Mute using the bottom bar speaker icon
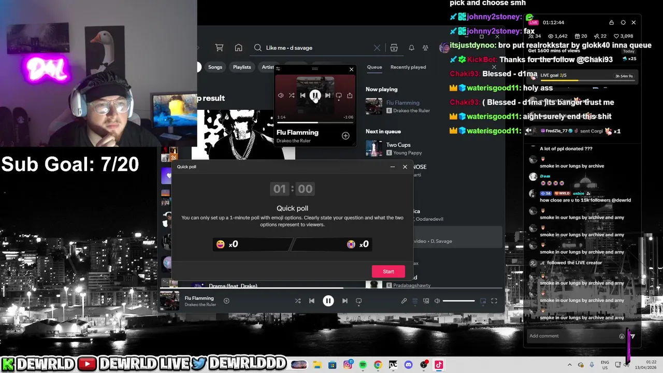This screenshot has width=663, height=373. [x=437, y=300]
